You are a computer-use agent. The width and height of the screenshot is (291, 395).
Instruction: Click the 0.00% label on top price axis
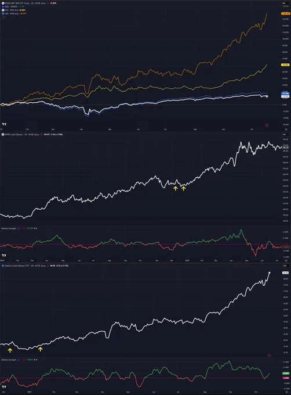(285, 105)
